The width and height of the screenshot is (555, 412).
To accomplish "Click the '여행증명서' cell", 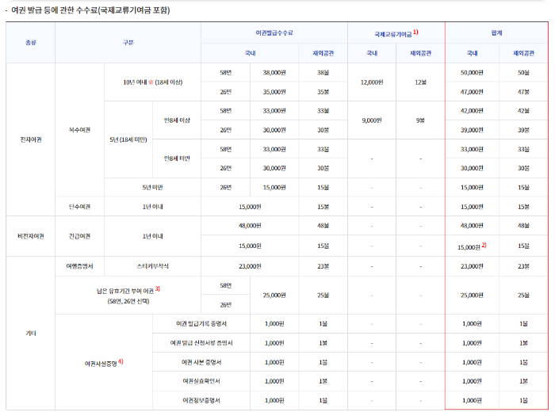I will click(x=79, y=266).
